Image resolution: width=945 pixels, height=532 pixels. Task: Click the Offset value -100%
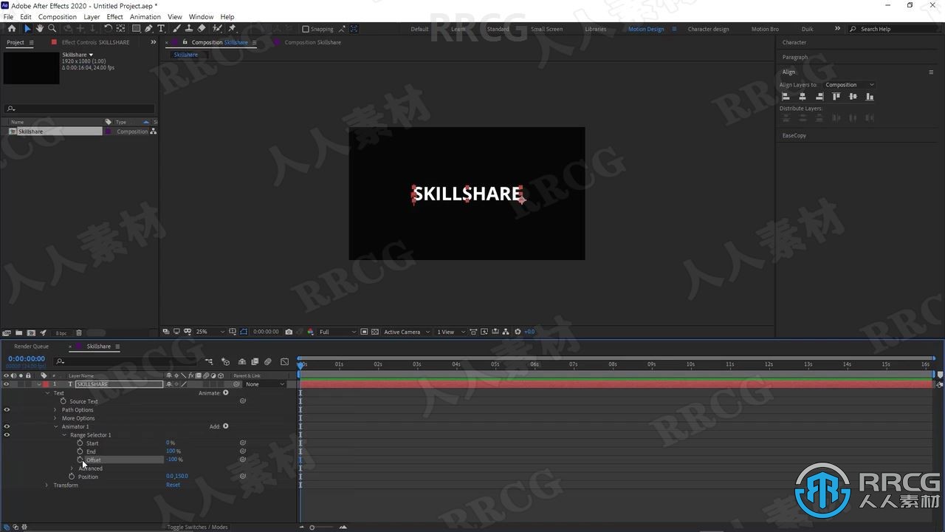coord(173,460)
